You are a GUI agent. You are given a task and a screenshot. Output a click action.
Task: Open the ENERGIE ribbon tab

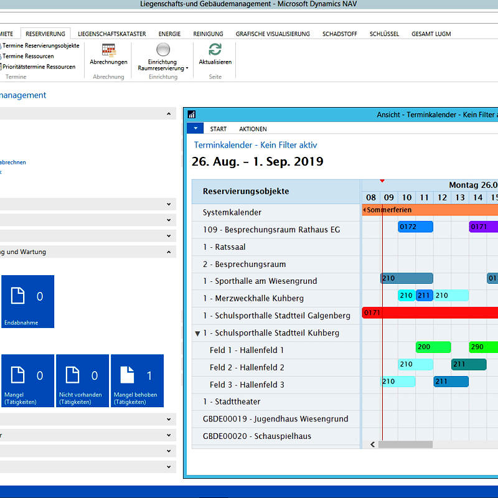[169, 34]
